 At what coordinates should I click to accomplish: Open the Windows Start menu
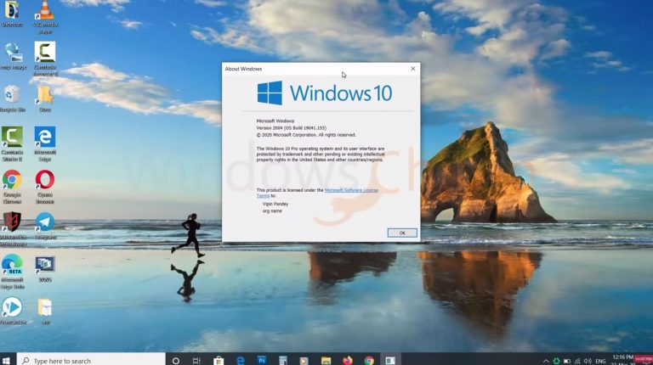tap(6, 361)
